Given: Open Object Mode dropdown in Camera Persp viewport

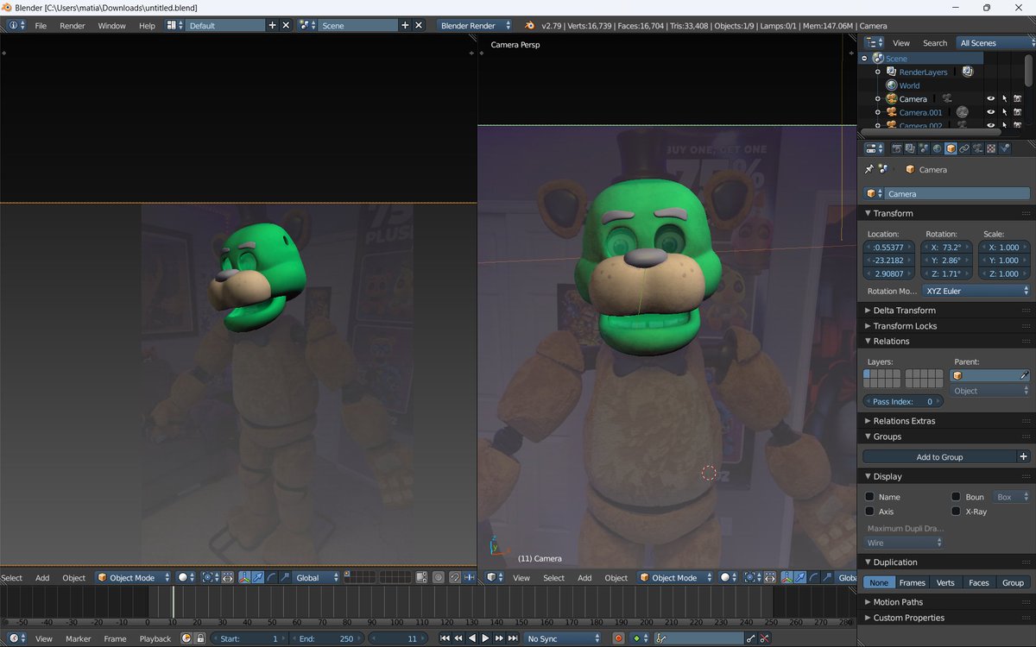Looking at the screenshot, I should (x=675, y=577).
